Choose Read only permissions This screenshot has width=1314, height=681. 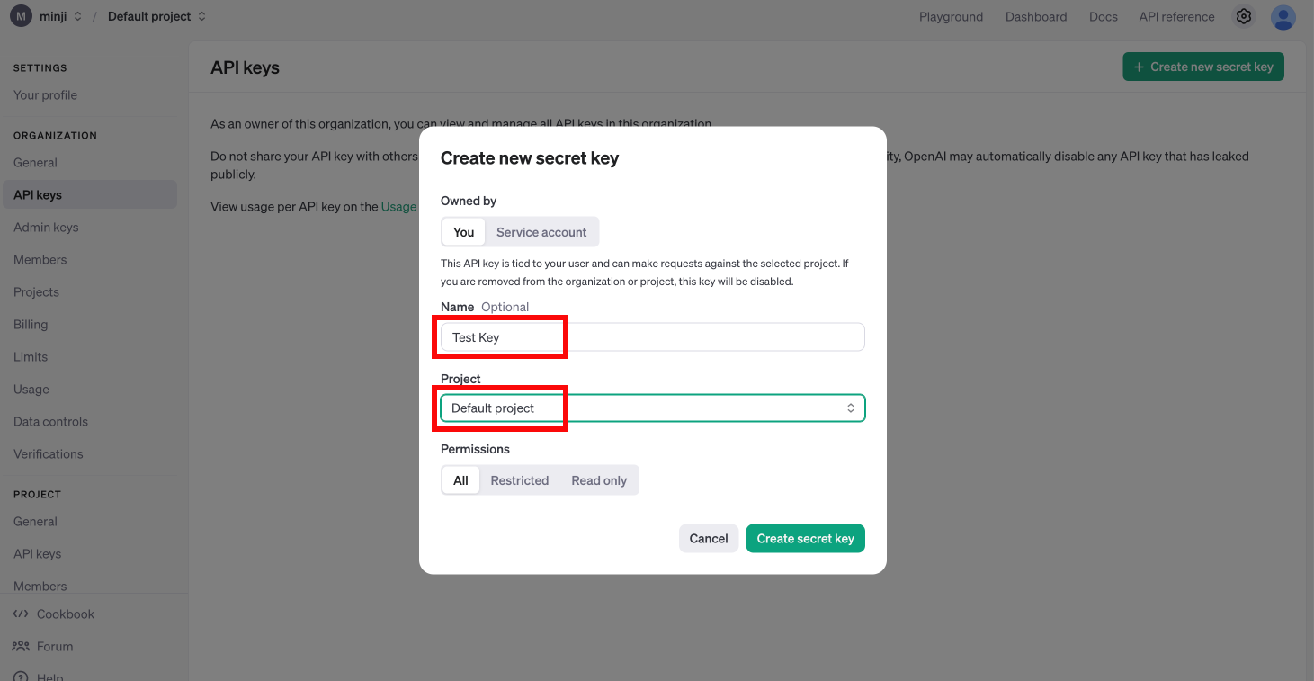pos(599,480)
